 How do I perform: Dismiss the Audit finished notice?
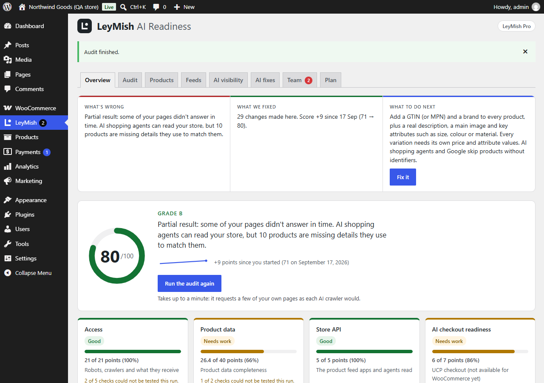tap(525, 51)
